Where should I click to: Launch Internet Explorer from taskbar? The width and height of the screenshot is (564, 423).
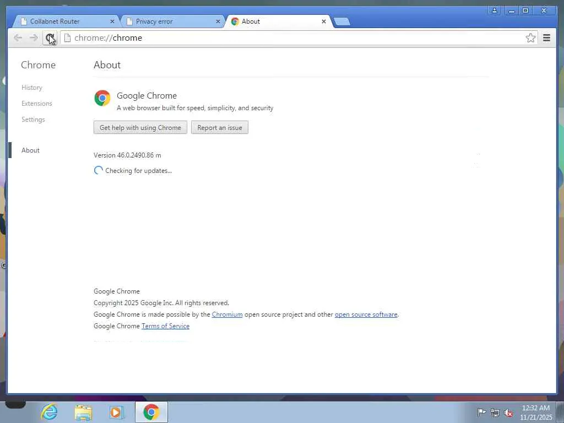coord(49,411)
